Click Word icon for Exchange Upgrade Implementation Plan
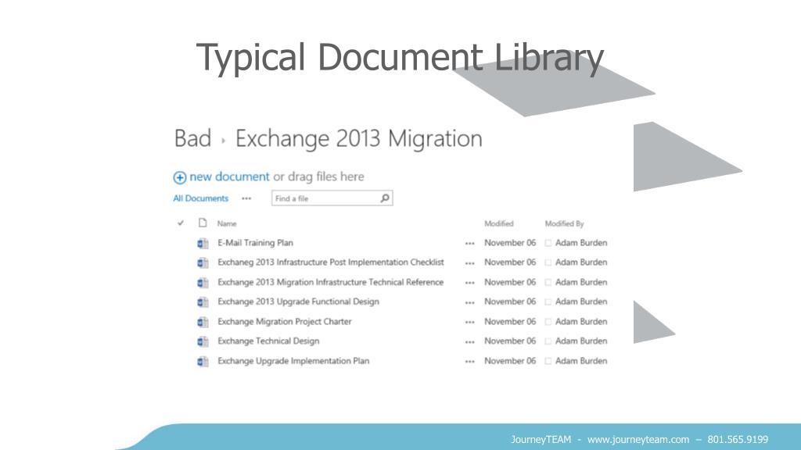 coord(203,361)
